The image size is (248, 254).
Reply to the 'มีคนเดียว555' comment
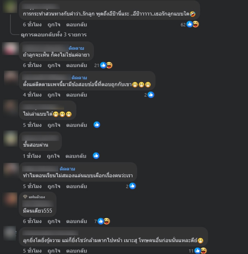point(77,221)
